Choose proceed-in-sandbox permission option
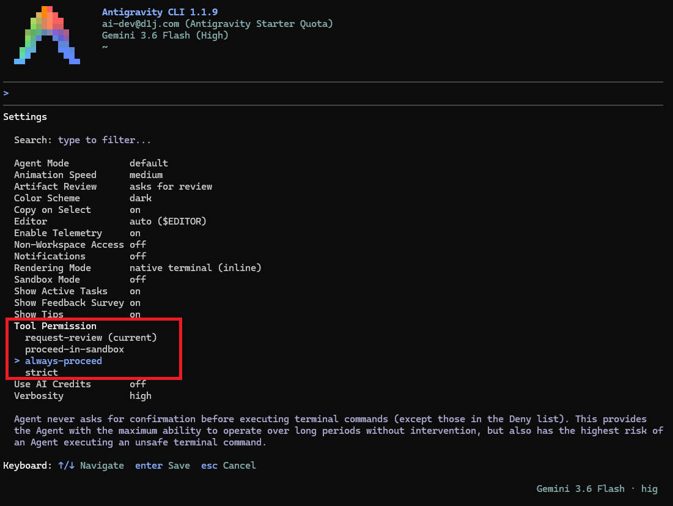The image size is (673, 506). point(74,349)
